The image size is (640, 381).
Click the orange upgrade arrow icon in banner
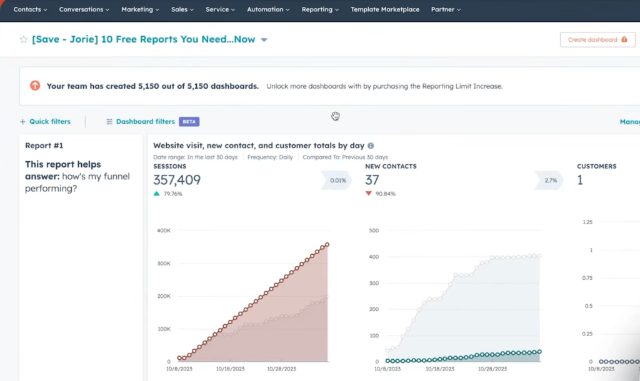click(35, 86)
